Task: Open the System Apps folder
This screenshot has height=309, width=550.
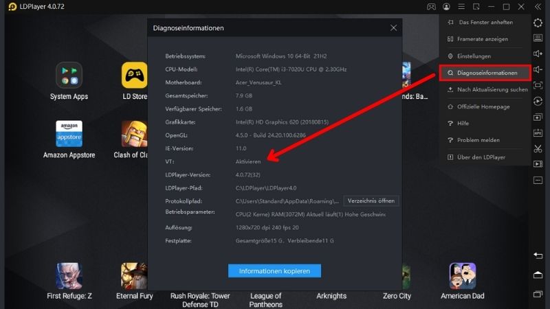Action: pyautogui.click(x=69, y=76)
